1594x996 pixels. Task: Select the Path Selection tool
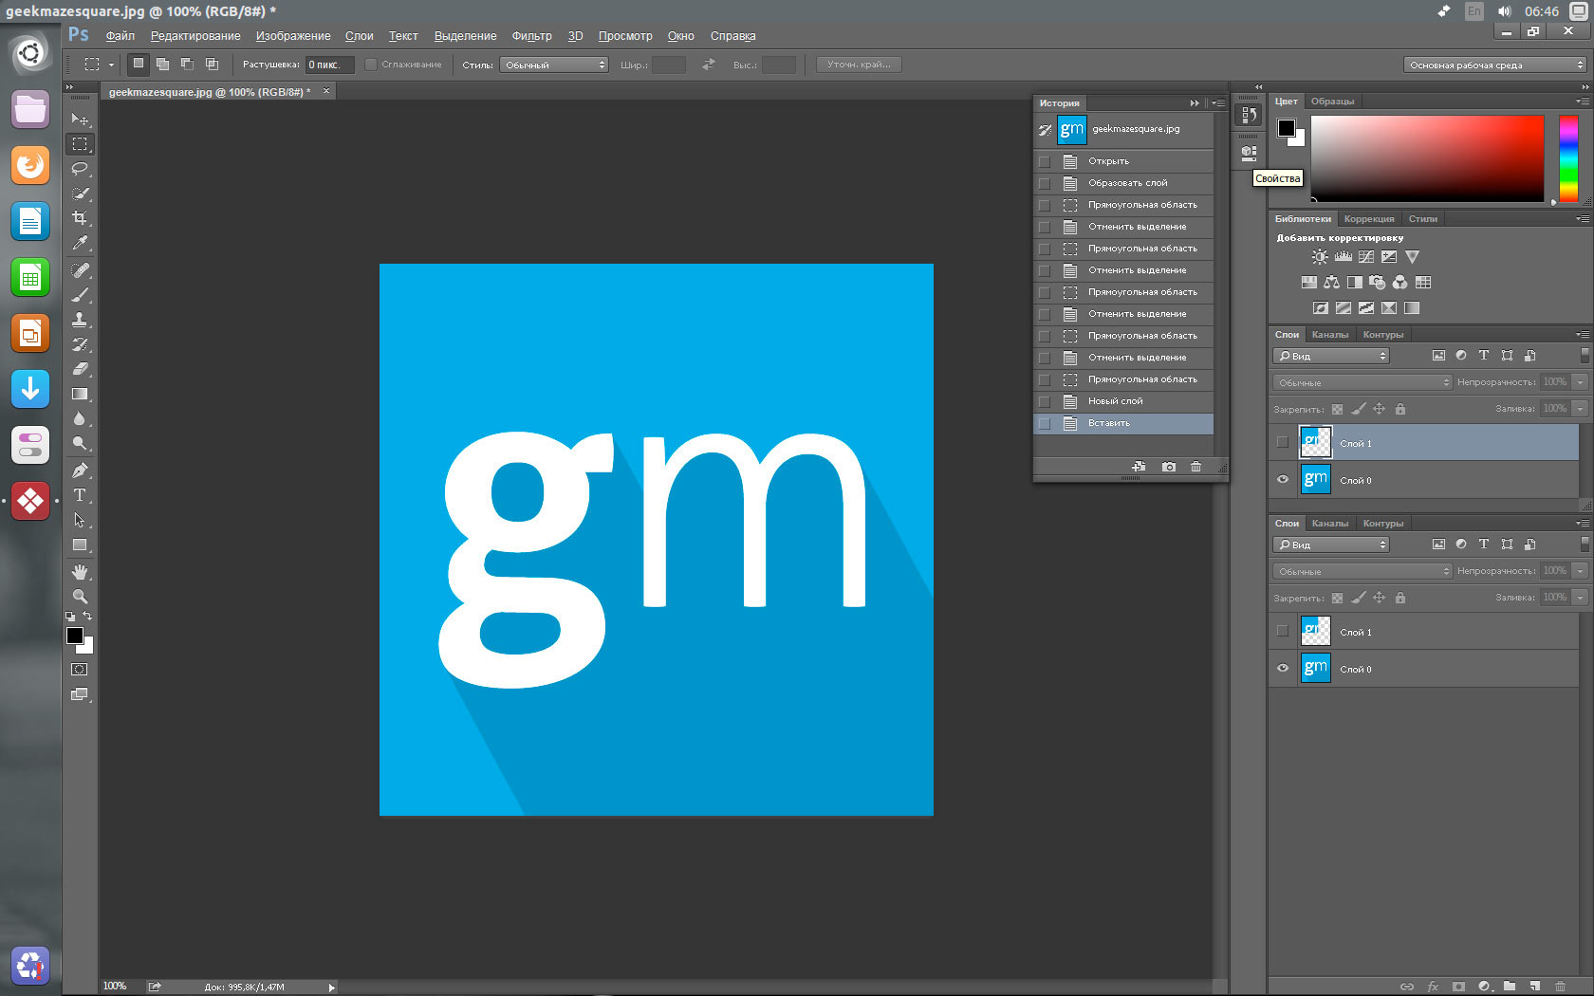coord(80,520)
